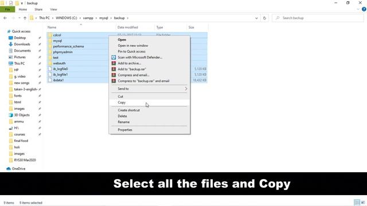Open the View ribbon tab
The image size is (367, 206).
tap(53, 9)
